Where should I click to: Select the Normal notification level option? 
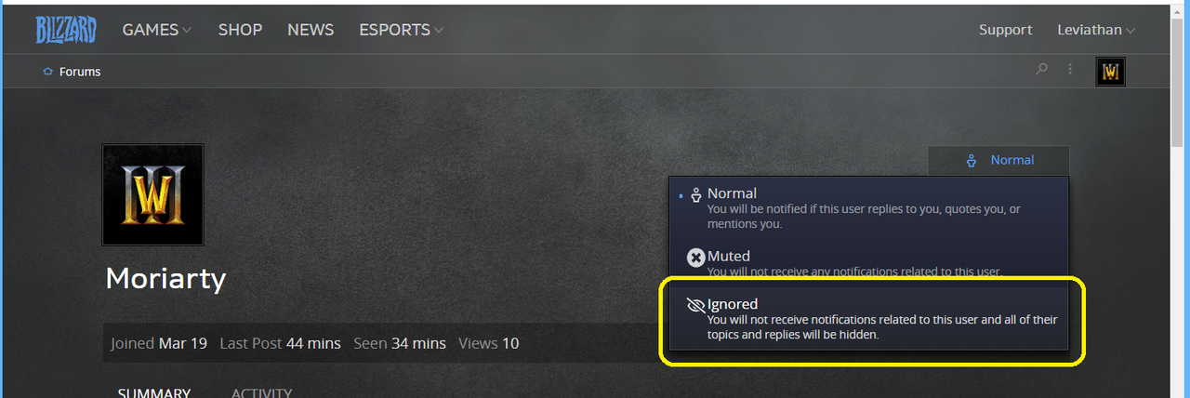pyautogui.click(x=868, y=209)
